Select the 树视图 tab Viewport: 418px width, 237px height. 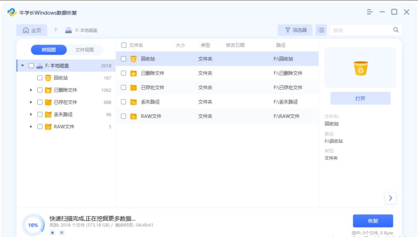(49, 50)
